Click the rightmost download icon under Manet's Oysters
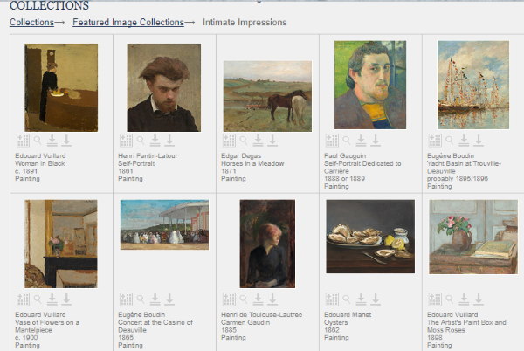The image size is (524, 351). pos(375,299)
